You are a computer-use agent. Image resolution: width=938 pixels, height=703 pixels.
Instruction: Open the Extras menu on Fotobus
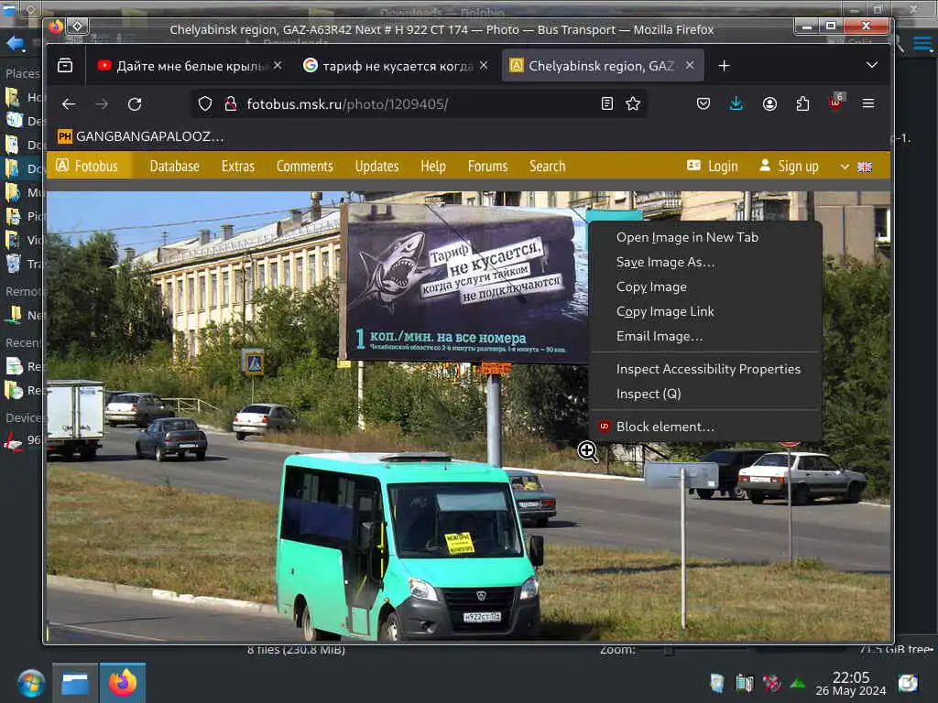coord(238,167)
